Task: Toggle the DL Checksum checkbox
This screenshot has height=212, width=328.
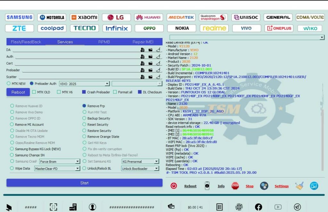Action: (140, 92)
